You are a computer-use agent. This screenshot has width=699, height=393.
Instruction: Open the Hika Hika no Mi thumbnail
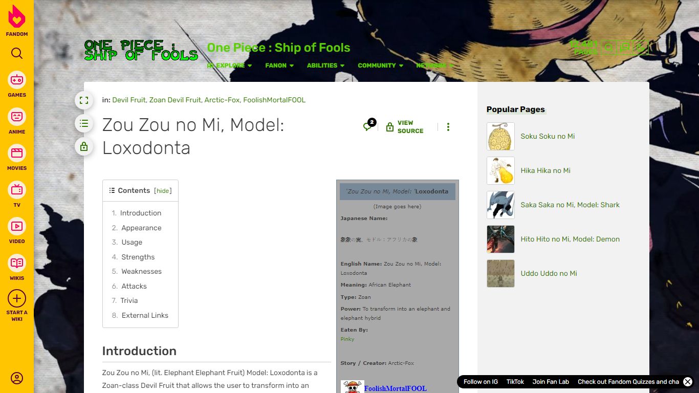[x=500, y=170]
